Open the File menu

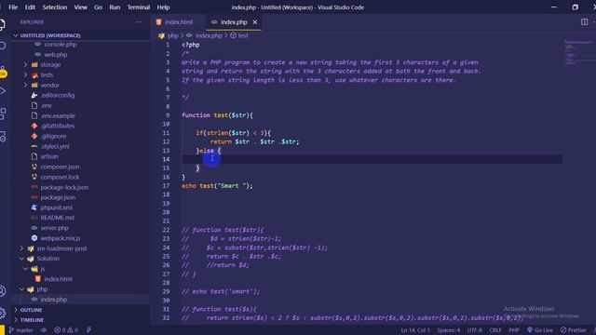[13, 7]
